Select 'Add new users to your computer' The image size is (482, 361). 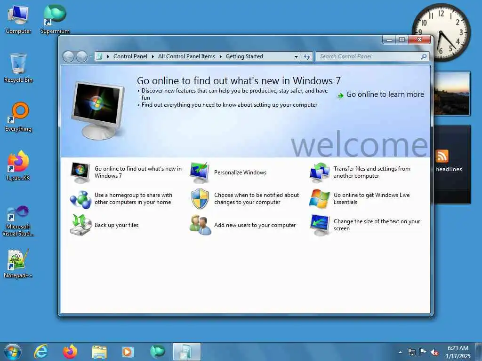[255, 225]
